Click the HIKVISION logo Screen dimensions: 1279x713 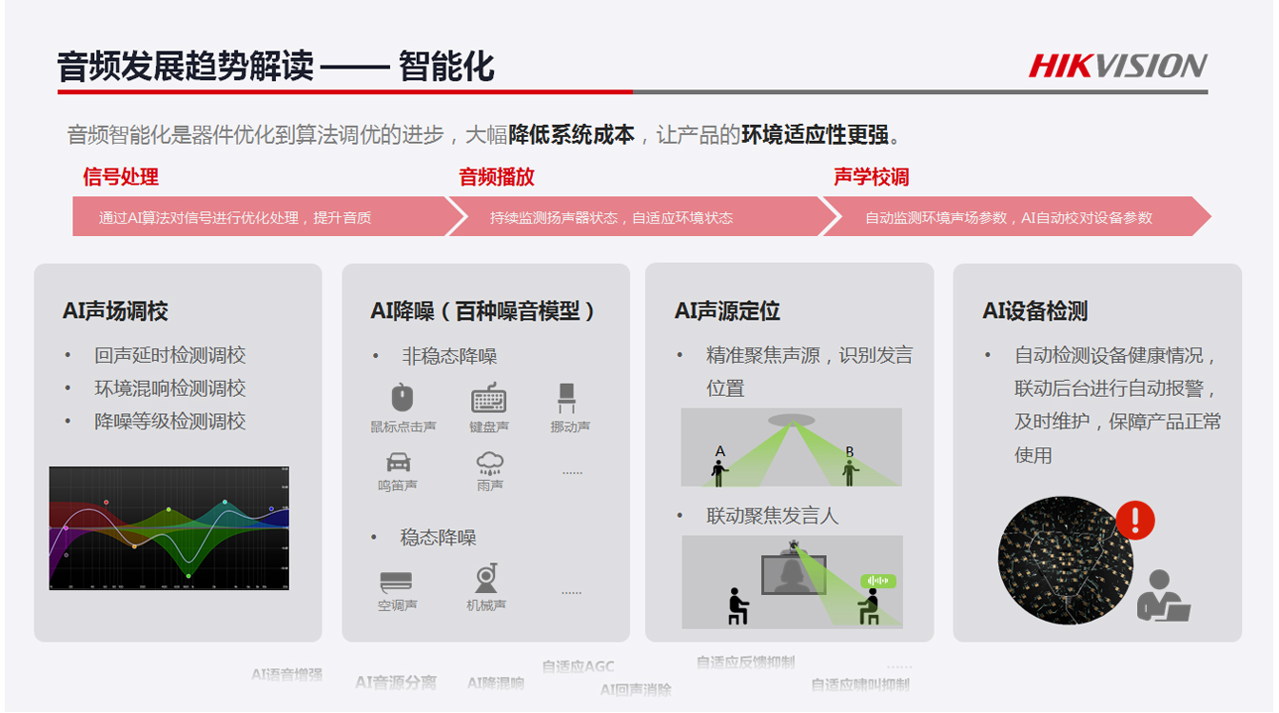(1117, 66)
